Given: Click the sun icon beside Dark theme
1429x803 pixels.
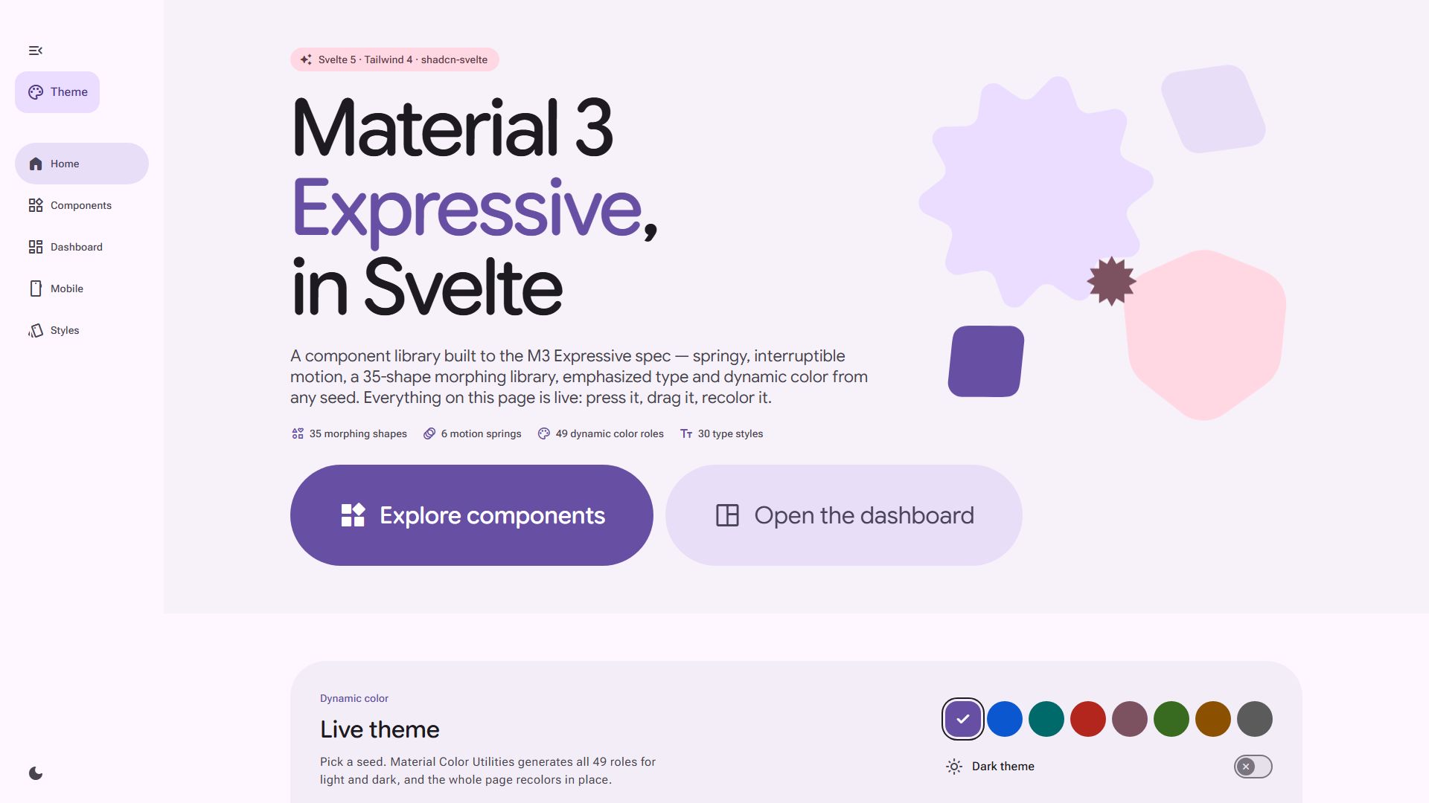Looking at the screenshot, I should coord(954,767).
